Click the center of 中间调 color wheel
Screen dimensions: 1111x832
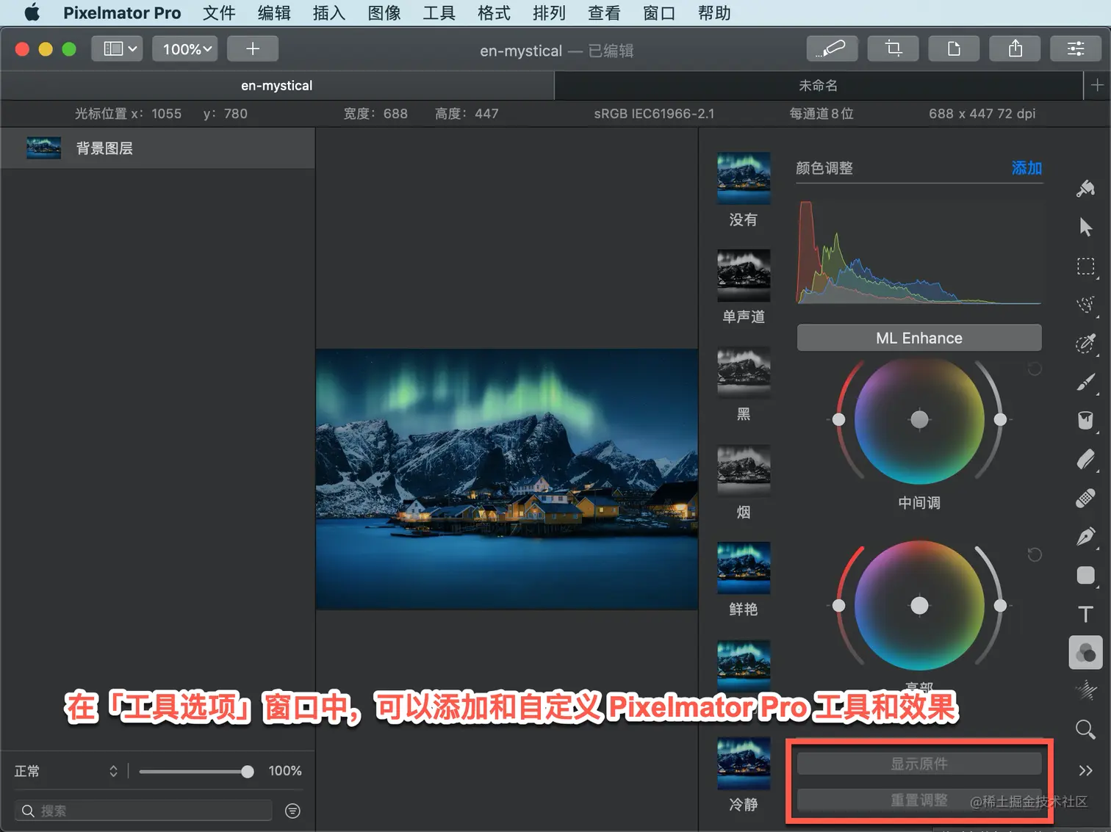pos(919,419)
